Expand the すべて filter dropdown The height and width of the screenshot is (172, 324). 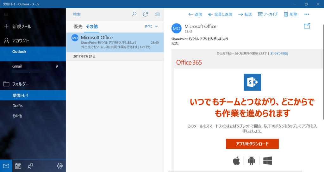151,26
